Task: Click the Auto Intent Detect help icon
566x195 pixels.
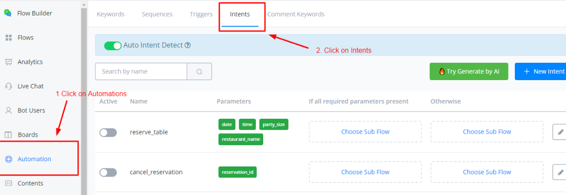Action: click(x=188, y=45)
